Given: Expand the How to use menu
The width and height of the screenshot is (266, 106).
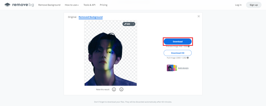Looking at the screenshot, I should pyautogui.click(x=72, y=5).
